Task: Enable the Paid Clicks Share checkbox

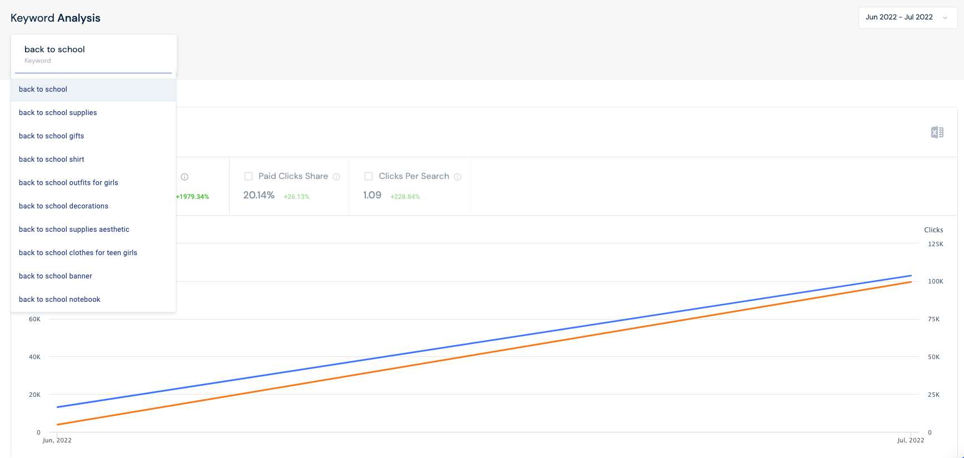Action: (249, 176)
